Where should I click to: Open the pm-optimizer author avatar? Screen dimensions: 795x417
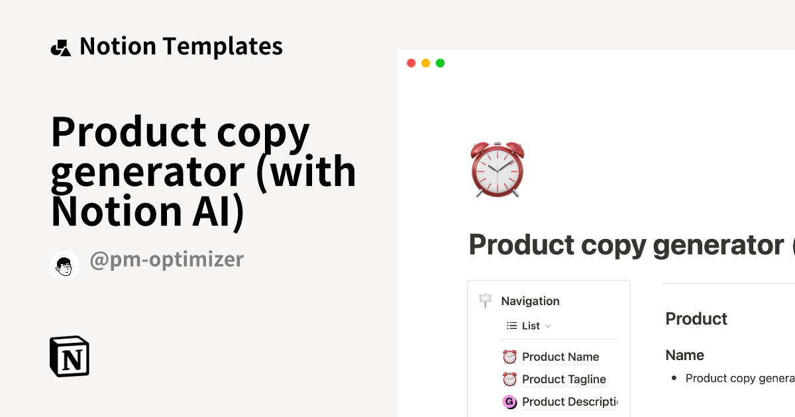click(x=65, y=266)
